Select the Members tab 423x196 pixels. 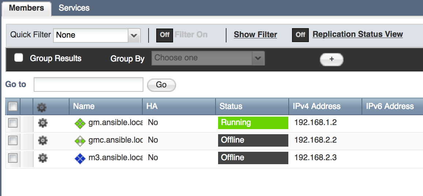(x=26, y=8)
